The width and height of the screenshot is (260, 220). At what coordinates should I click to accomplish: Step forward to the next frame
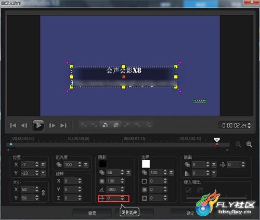[x=52, y=125]
